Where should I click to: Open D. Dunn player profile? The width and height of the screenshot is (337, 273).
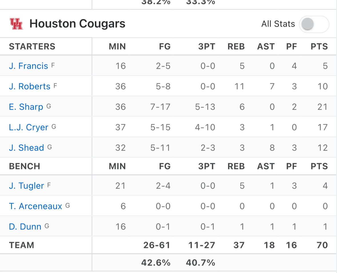[25, 227]
